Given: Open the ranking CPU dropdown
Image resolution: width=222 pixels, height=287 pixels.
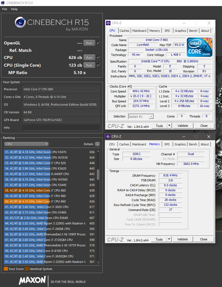Looking at the screenshot, I should coord(26,144).
